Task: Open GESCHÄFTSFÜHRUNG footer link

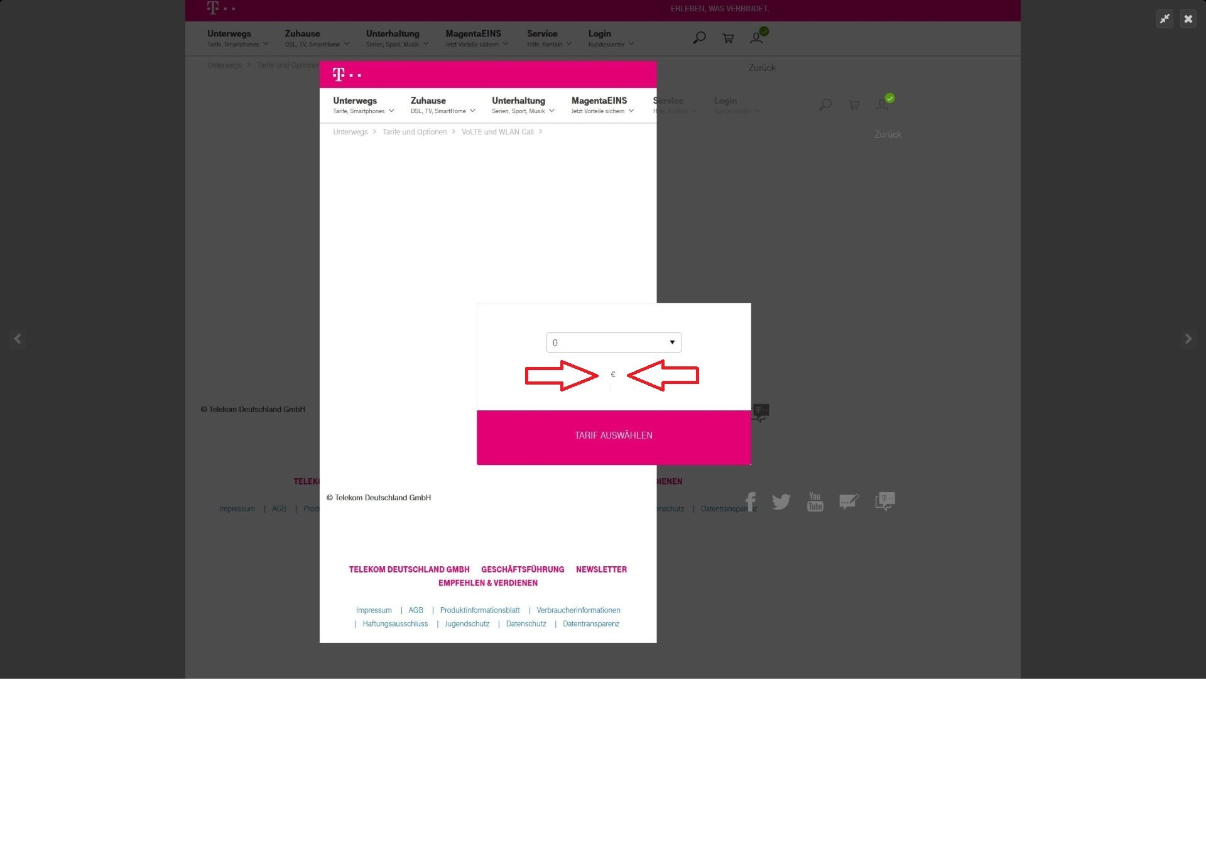Action: (523, 569)
